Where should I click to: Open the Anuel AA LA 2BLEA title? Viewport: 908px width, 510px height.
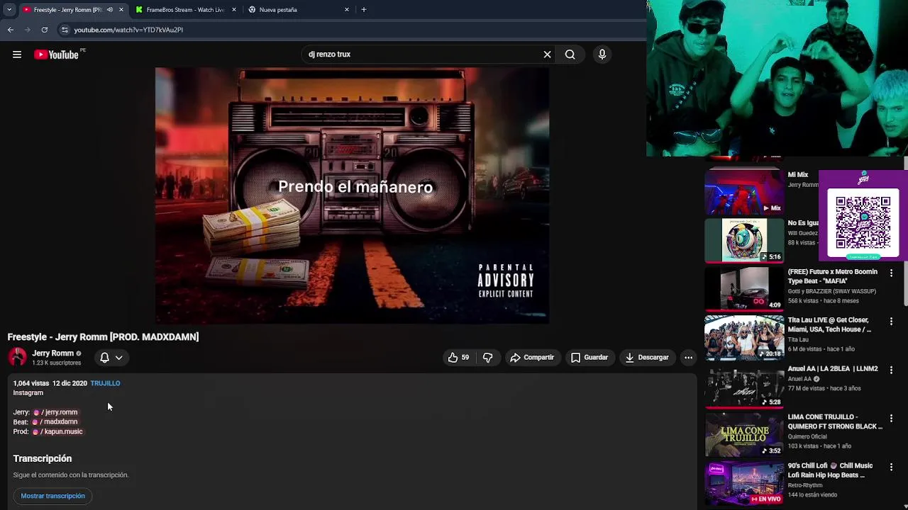pos(833,369)
